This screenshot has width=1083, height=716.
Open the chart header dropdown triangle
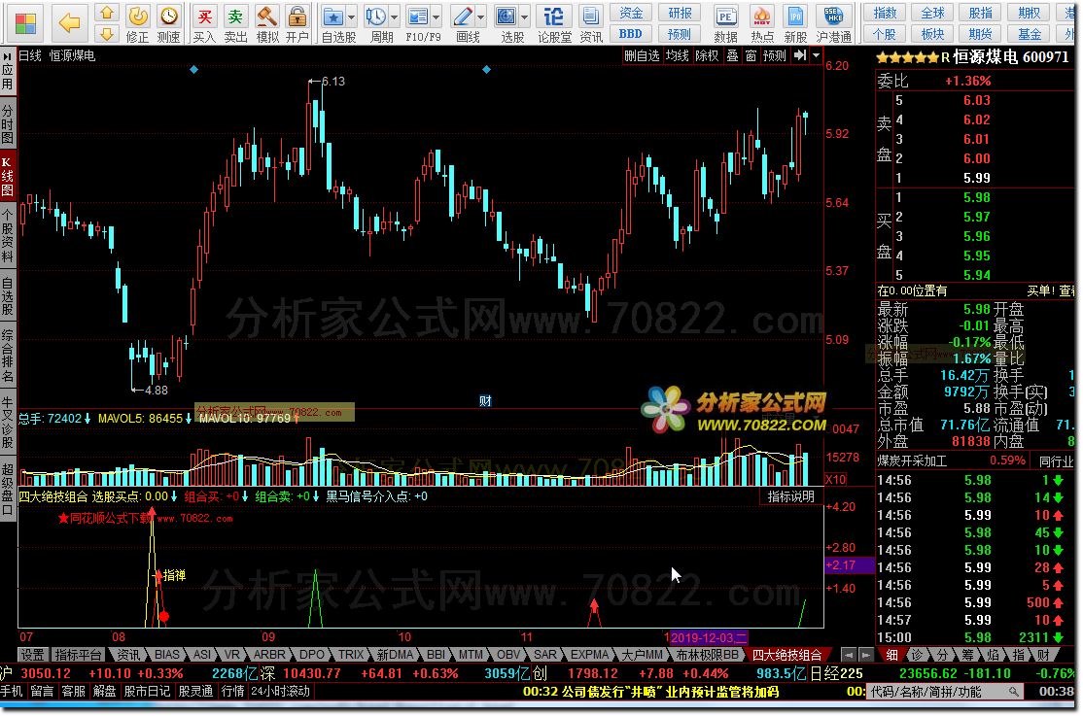click(x=817, y=55)
